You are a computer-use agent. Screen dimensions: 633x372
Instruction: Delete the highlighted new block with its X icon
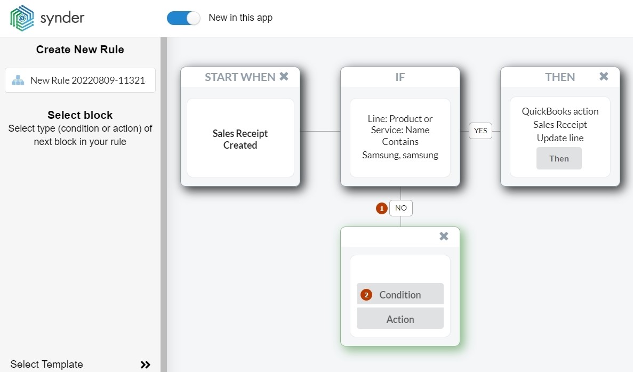pyautogui.click(x=444, y=236)
